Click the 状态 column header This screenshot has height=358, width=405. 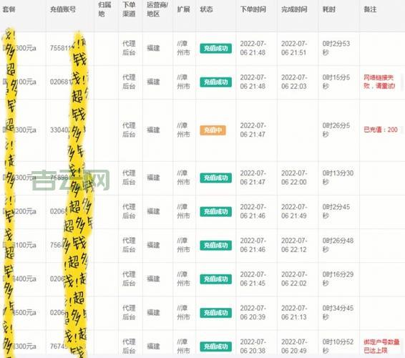pyautogui.click(x=206, y=9)
